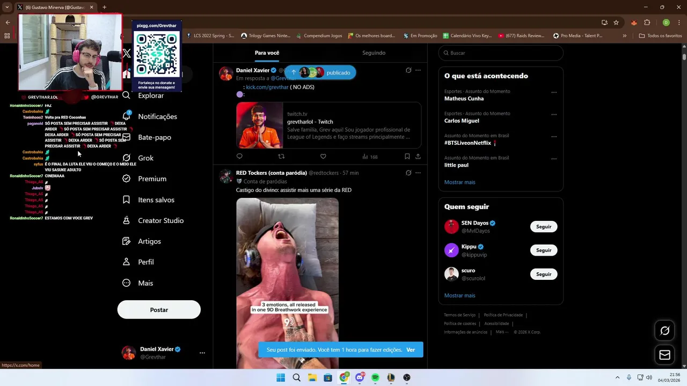Viewport: 687px width, 386px height.
Task: Click Grok explain icon on Daniel Xavier post
Action: point(408,70)
